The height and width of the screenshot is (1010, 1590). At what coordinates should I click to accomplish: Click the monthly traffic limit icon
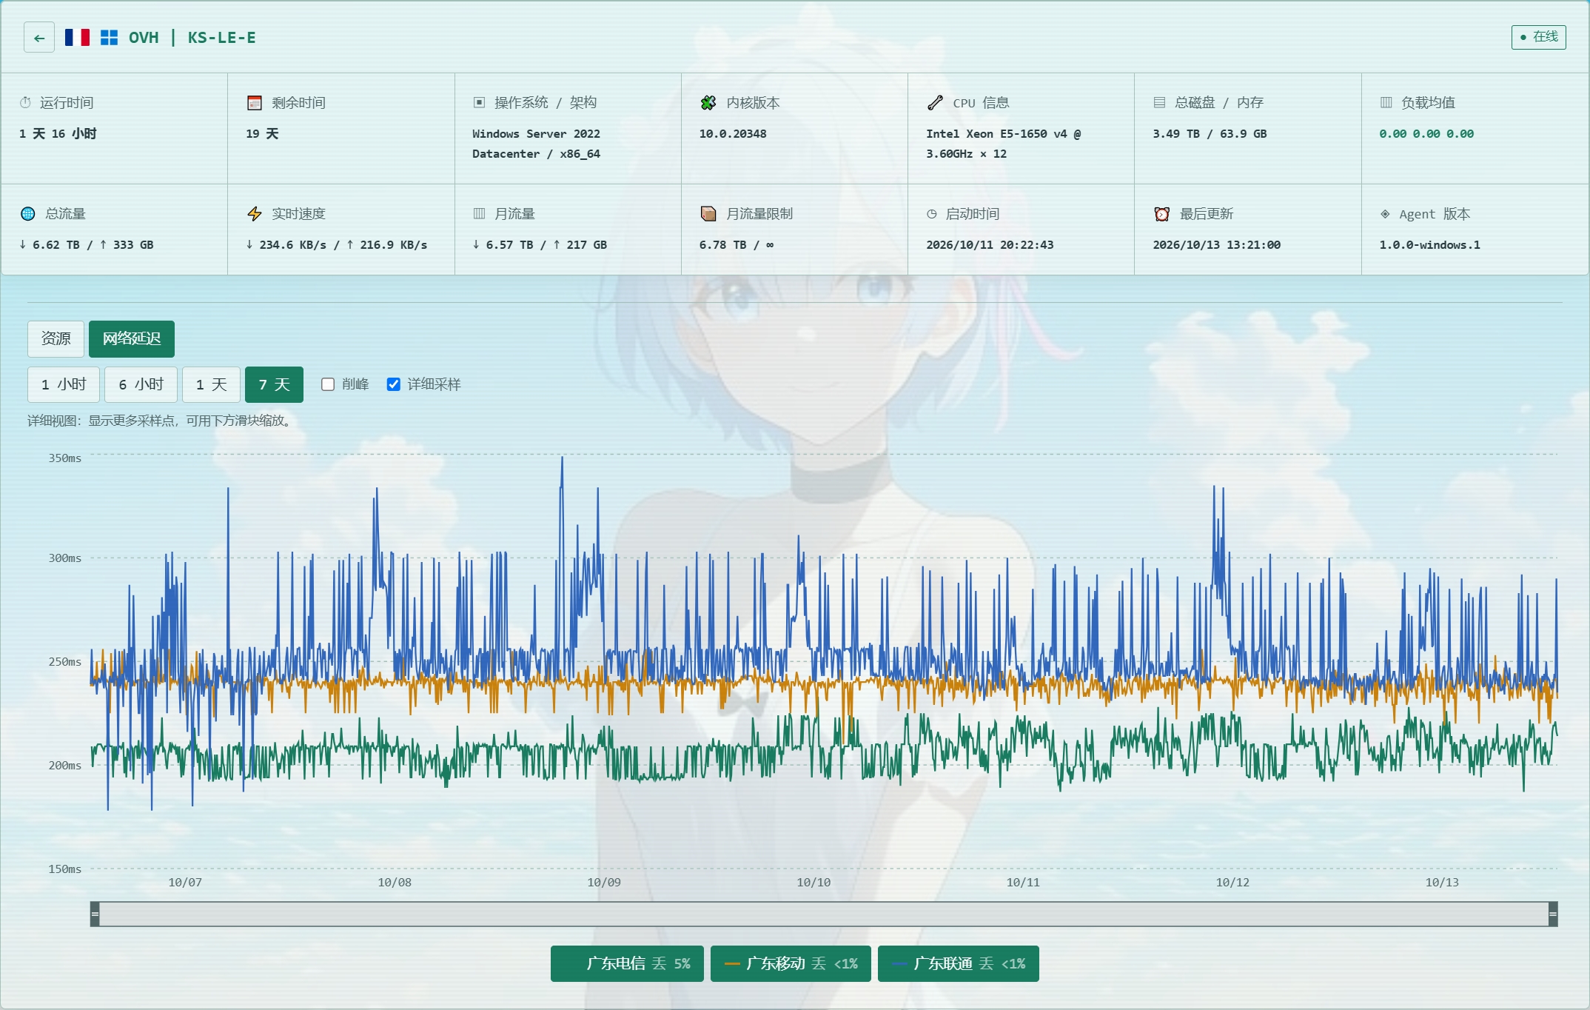click(708, 214)
